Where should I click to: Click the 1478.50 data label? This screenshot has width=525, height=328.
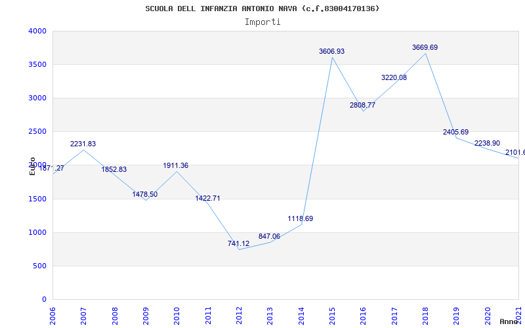pos(145,194)
